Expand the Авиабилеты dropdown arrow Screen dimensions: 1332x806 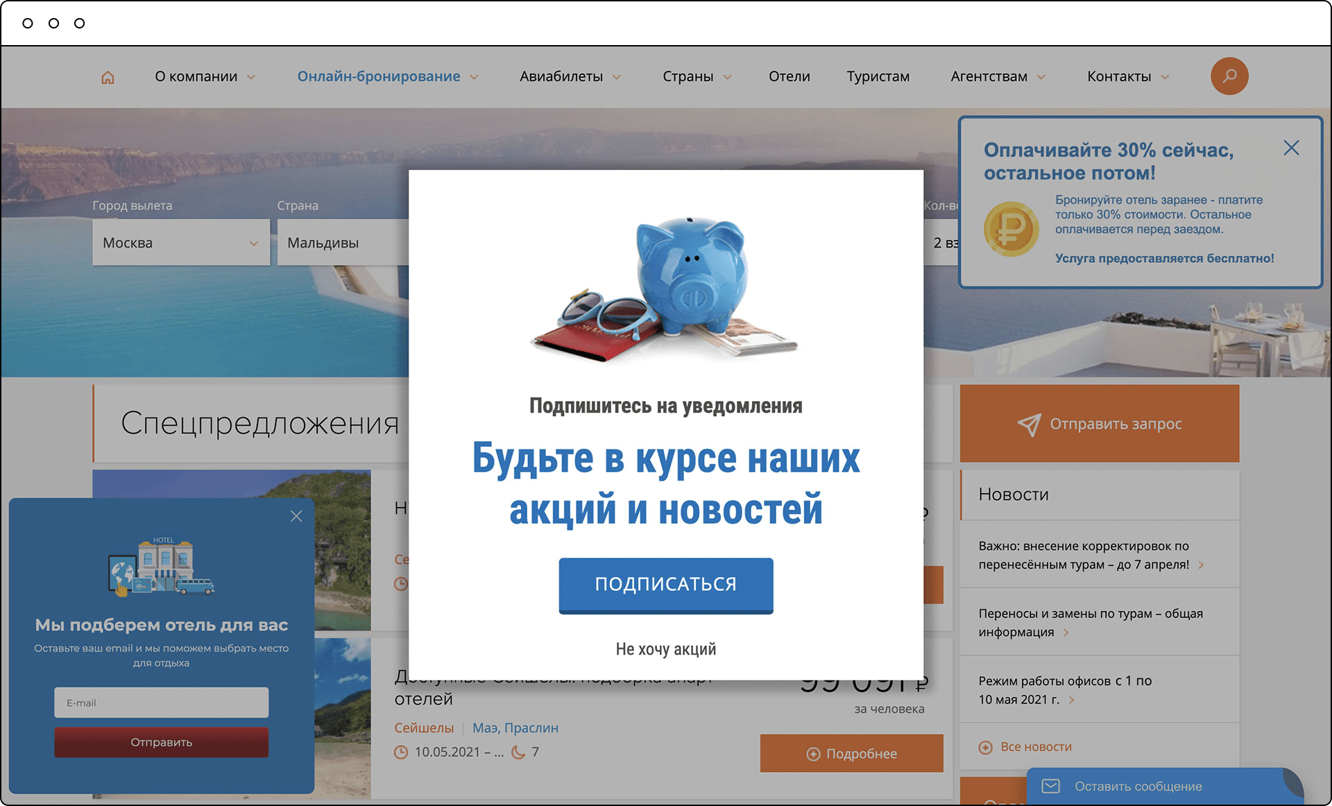(x=616, y=77)
